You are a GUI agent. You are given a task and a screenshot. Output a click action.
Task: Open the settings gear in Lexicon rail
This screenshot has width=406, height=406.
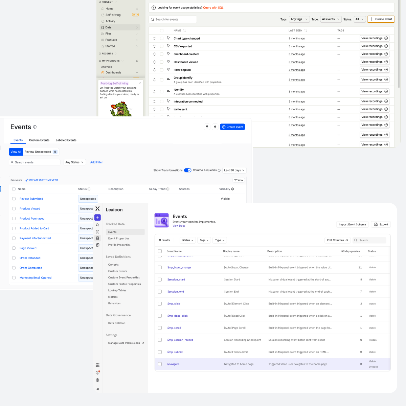tap(97, 380)
